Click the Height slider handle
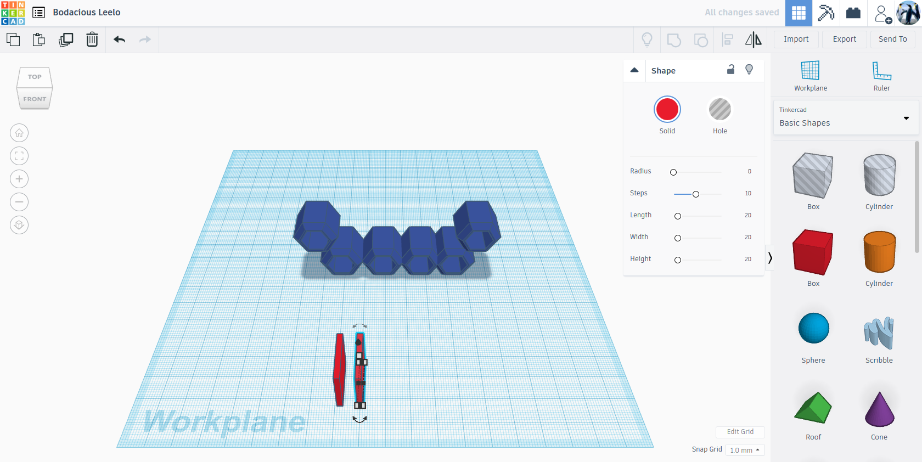Screen dimensions: 922x462 [678, 260]
